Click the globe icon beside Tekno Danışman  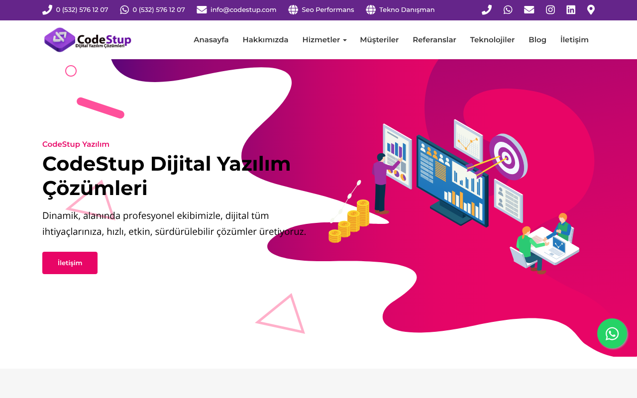(371, 10)
